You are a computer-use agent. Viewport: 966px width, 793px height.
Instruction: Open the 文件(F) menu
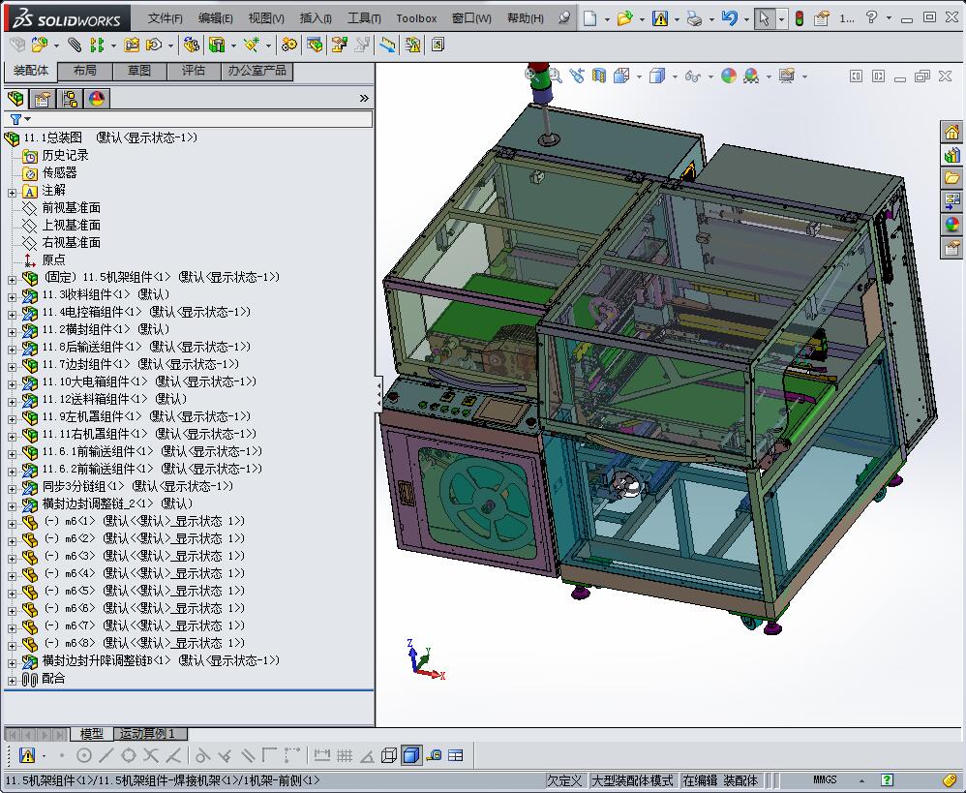click(x=166, y=18)
